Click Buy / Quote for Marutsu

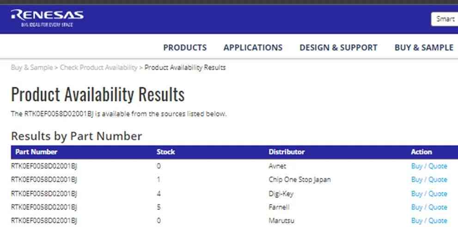pyautogui.click(x=429, y=221)
